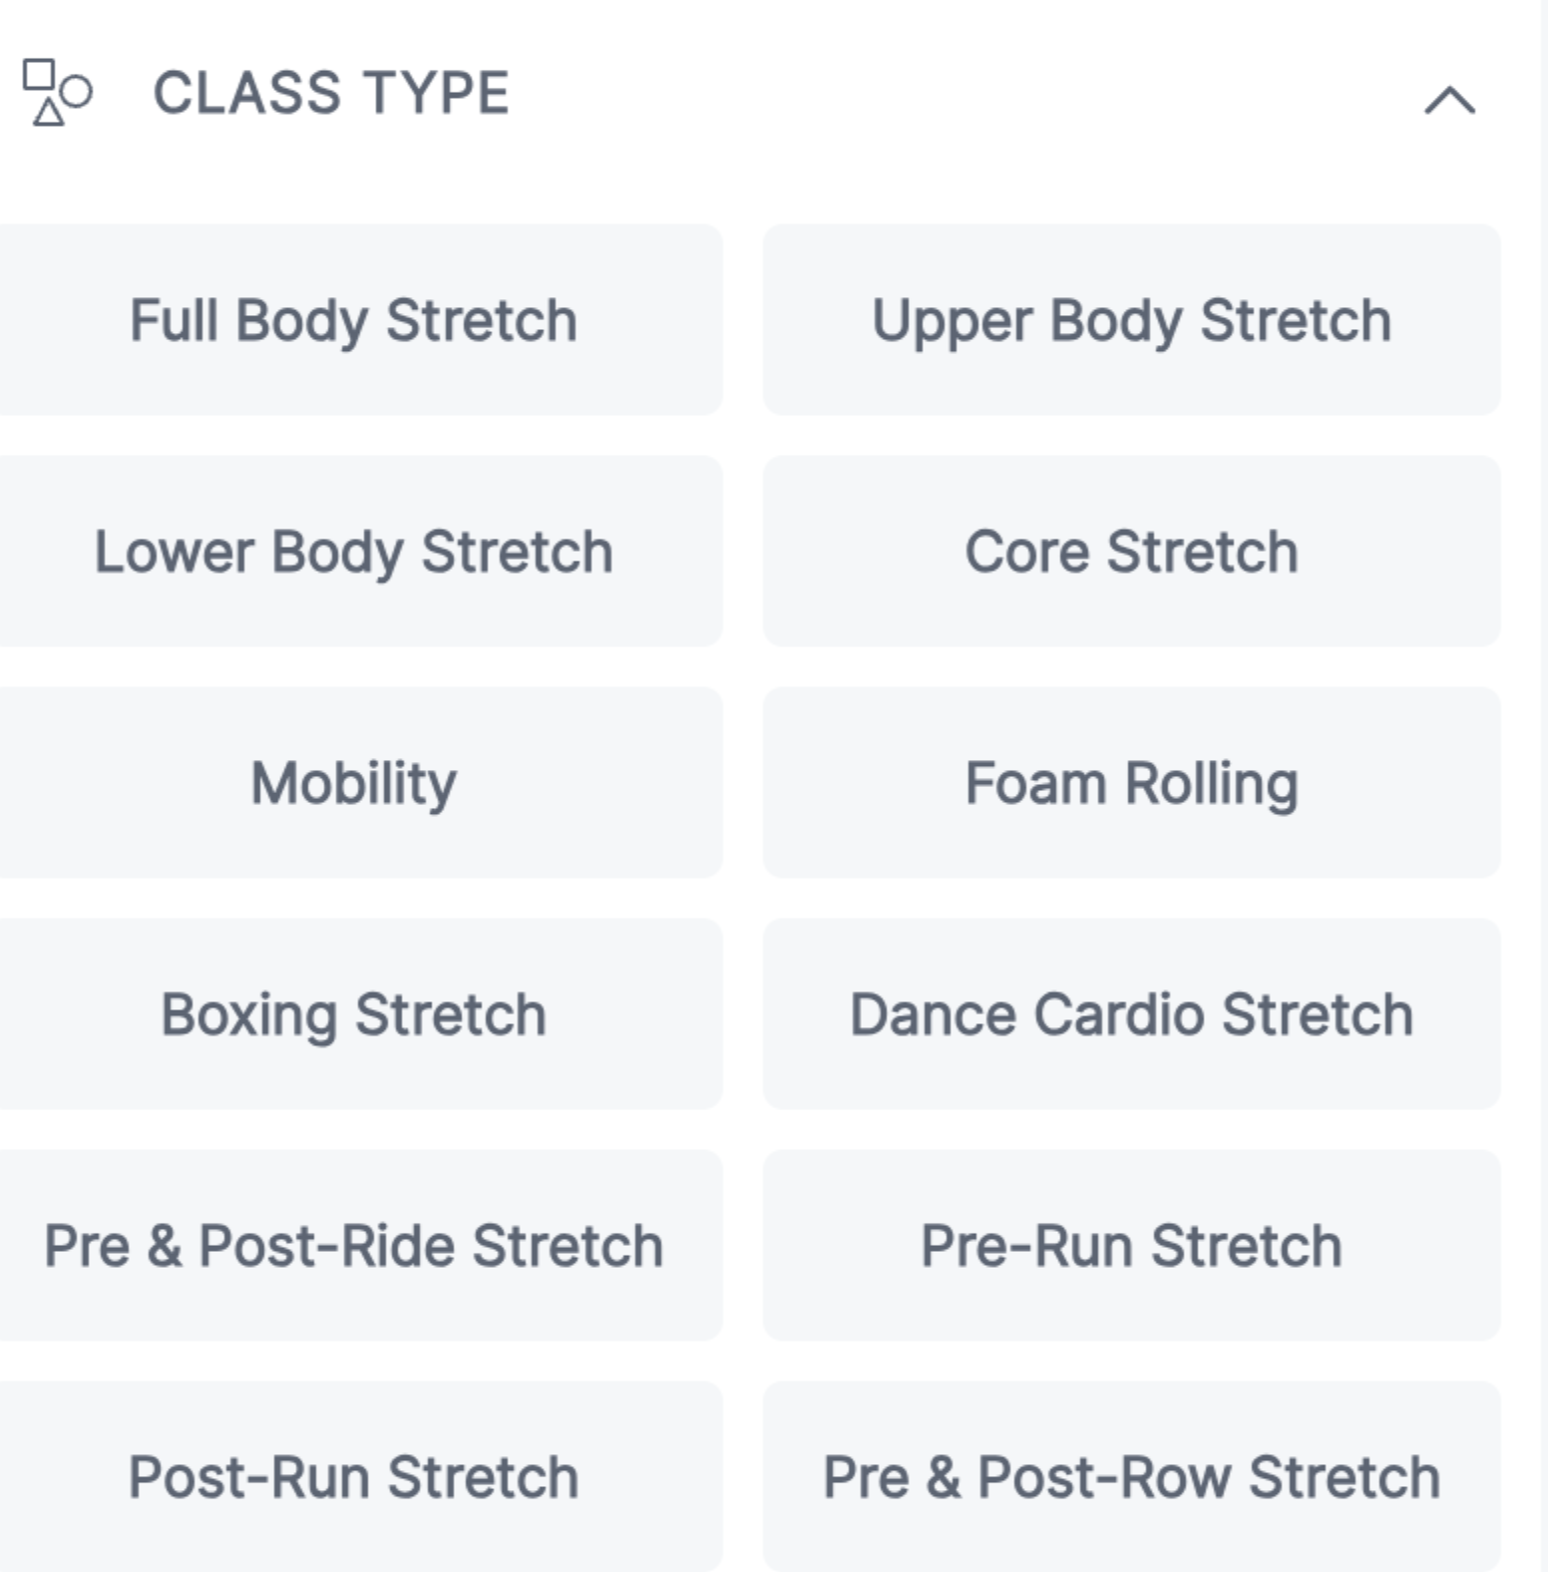
Task: Click the square-triangle-circle category icon
Action: click(57, 93)
